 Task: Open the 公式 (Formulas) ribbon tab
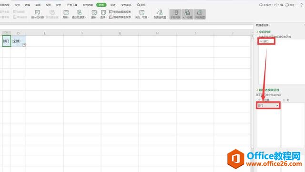(17, 5)
